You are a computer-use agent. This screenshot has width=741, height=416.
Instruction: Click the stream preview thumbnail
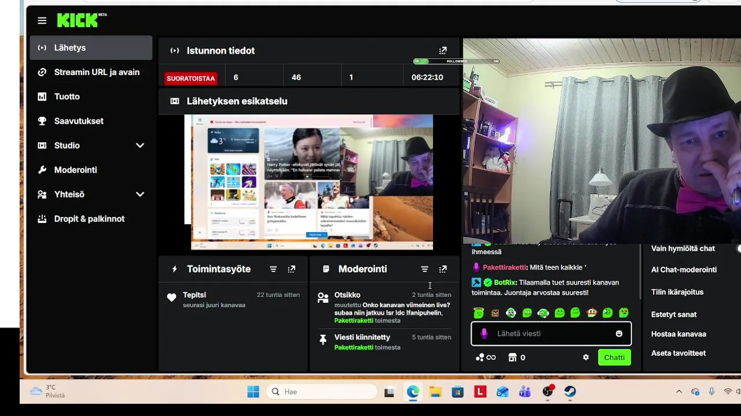tap(309, 182)
